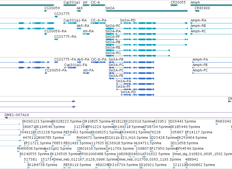Click the GM06785.5prime EST label
232x169 pixels.
(x=50, y=138)
